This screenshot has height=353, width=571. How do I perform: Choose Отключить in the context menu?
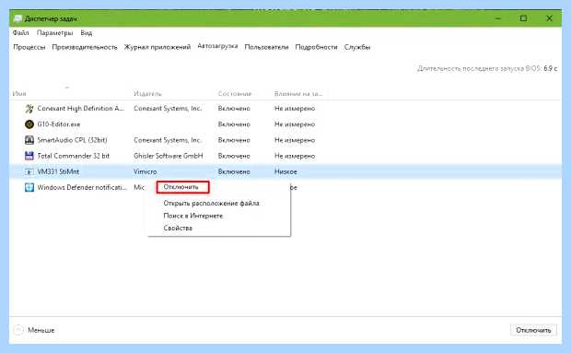click(182, 187)
